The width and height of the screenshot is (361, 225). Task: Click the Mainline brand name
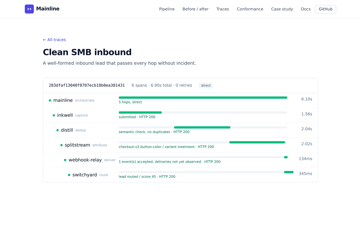coord(48,9)
